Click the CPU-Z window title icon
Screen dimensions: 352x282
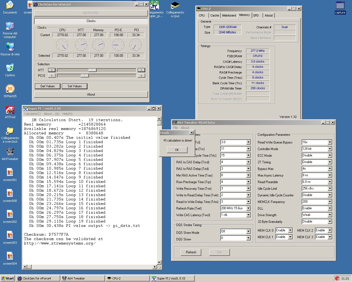(199, 9)
